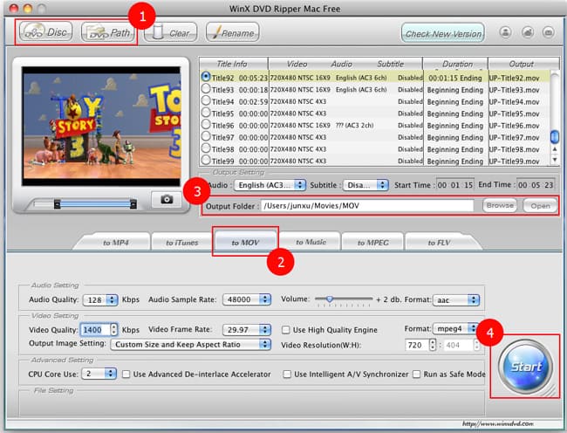
Task: Switch to the to MOV tab
Action: click(245, 242)
